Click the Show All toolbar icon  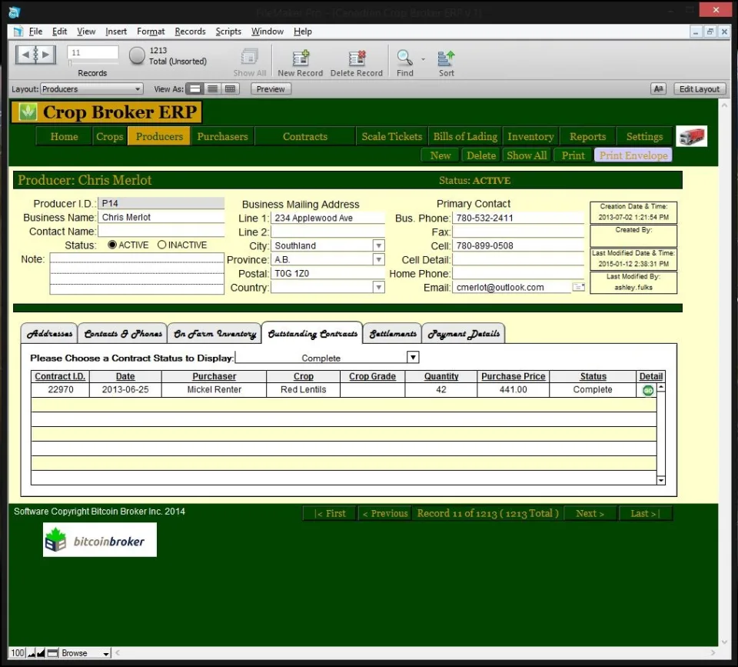249,58
